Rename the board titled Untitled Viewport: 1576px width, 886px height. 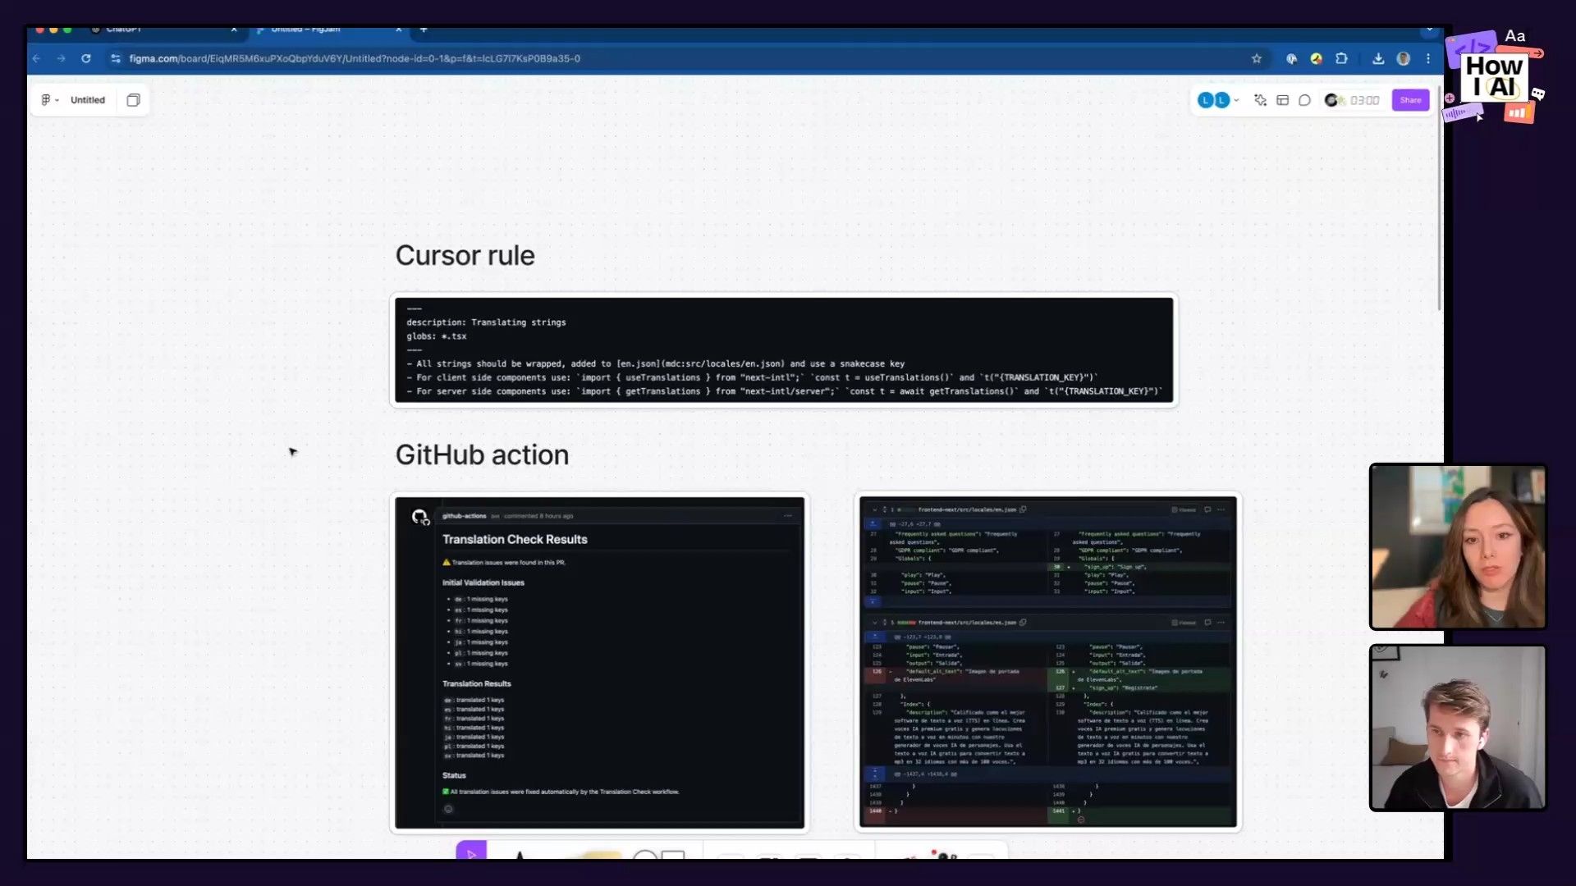click(88, 100)
